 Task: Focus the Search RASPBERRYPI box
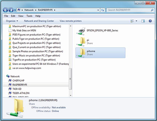point(129,10)
